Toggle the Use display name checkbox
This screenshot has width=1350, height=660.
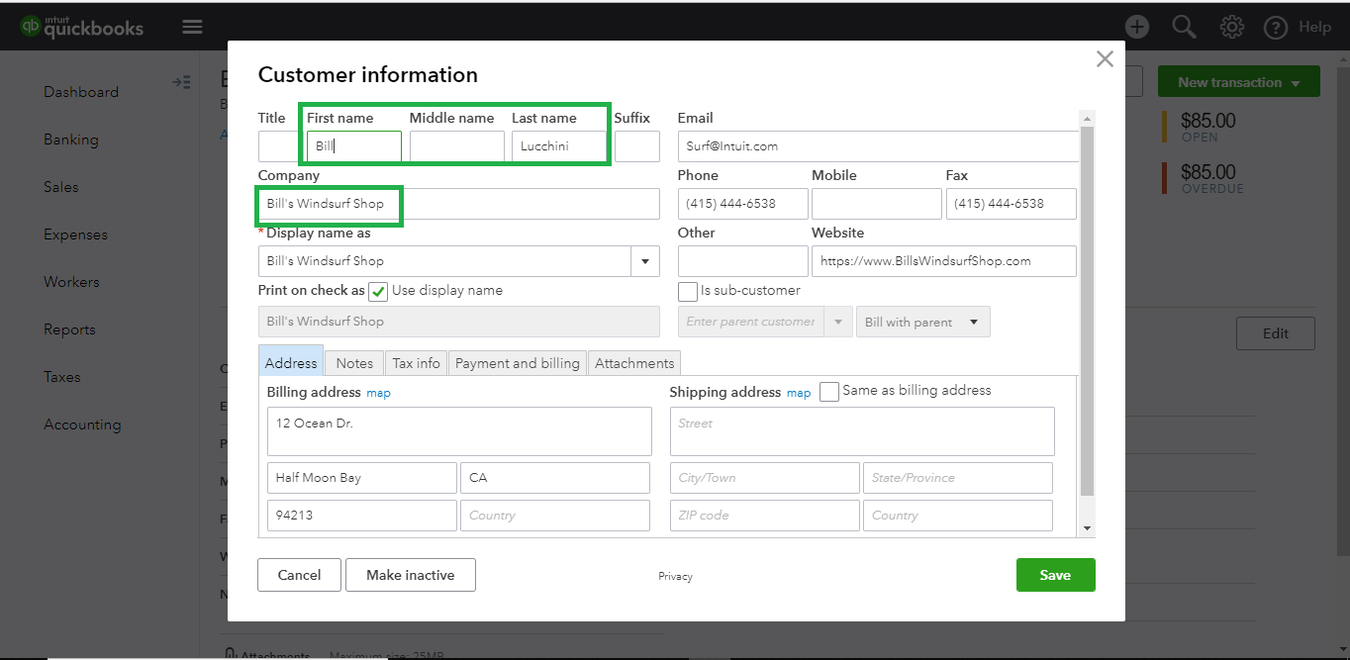point(378,291)
